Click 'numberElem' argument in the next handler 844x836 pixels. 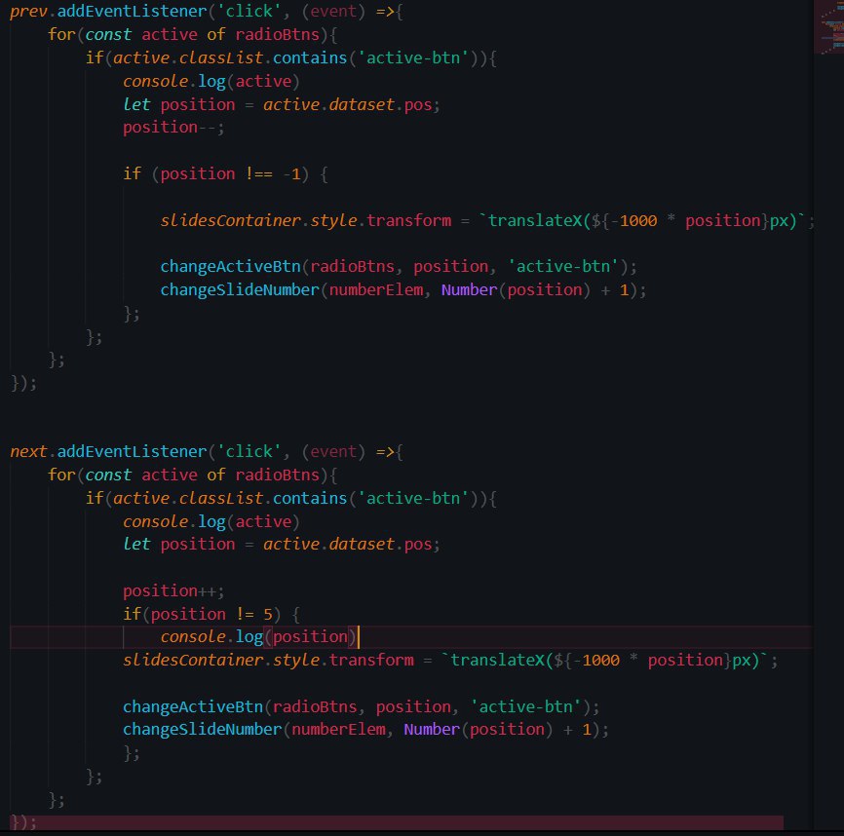[x=338, y=730]
